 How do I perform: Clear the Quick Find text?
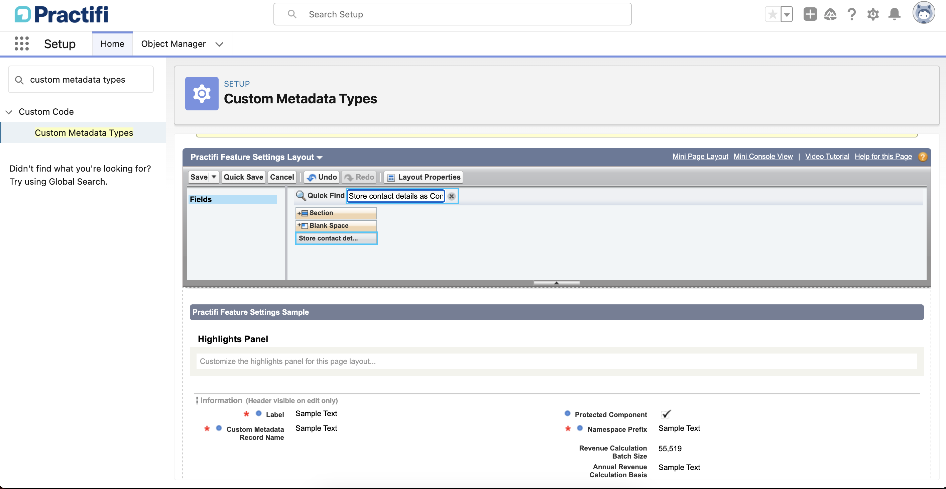[451, 196]
